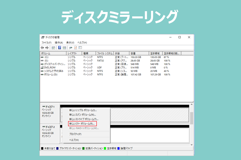Select the ディスク 2 label panel
Viewport: 241px width, 160px height.
pos(50,134)
